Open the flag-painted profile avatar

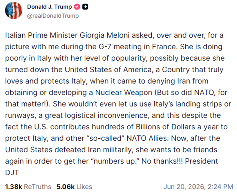pyautogui.click(x=14, y=10)
